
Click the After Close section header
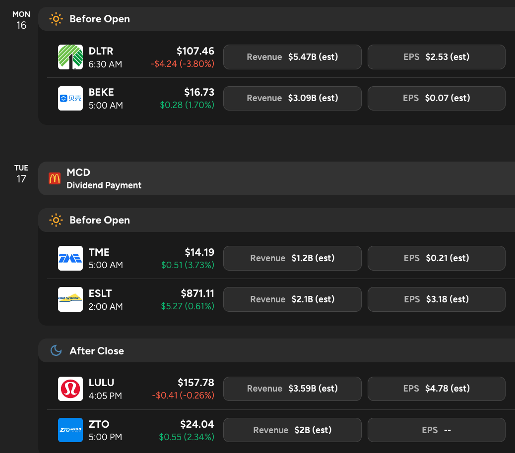click(276, 351)
